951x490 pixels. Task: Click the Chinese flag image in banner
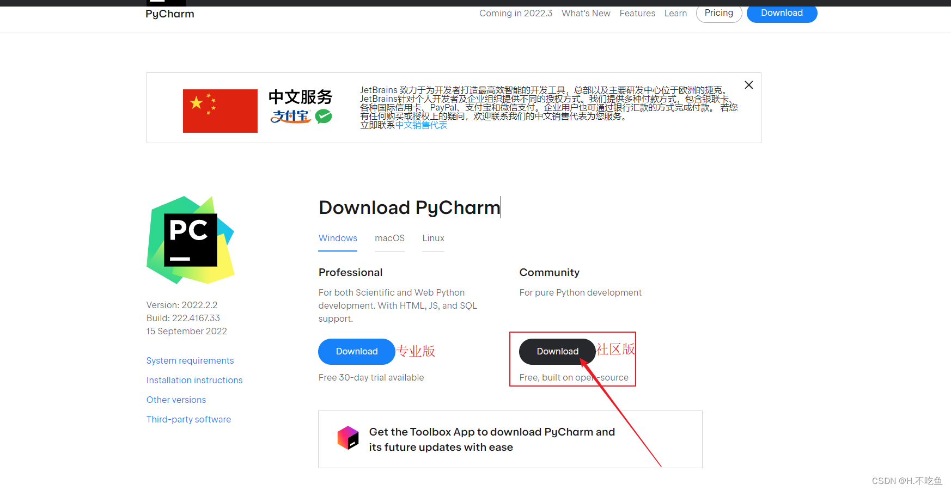220,111
